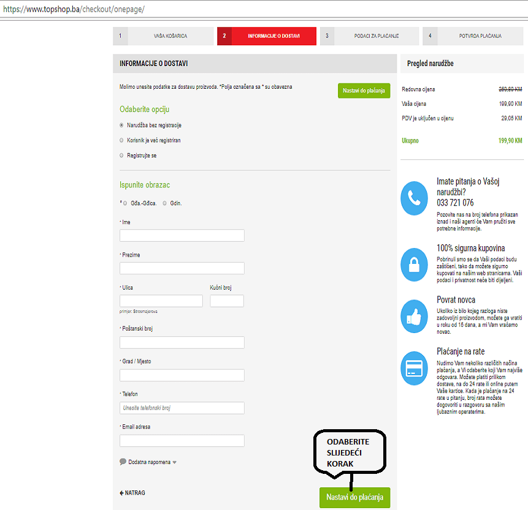Click the top Nastavi do plaćanja button
The height and width of the screenshot is (510, 528).
click(x=364, y=91)
